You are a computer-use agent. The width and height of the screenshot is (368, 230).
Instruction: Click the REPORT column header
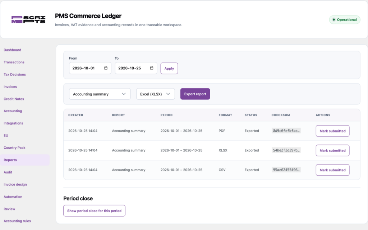[x=119, y=115]
